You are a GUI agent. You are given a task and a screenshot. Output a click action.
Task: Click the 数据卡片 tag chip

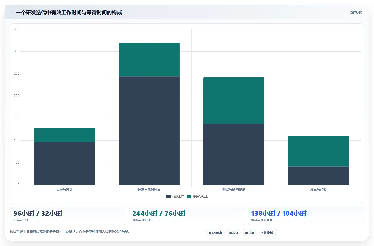click(268, 233)
